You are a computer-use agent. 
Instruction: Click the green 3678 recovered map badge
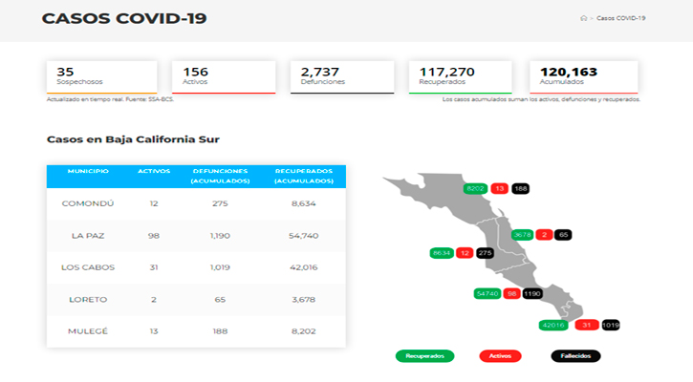coord(522,234)
